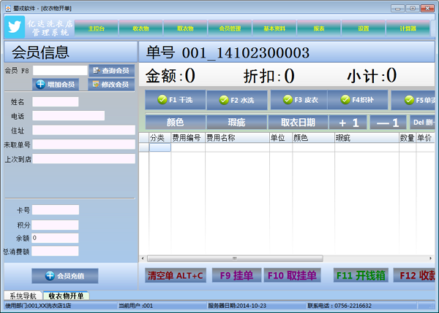439x313 pixels.
Task: Click the 使用部门 status bar entry
Action: [38, 306]
